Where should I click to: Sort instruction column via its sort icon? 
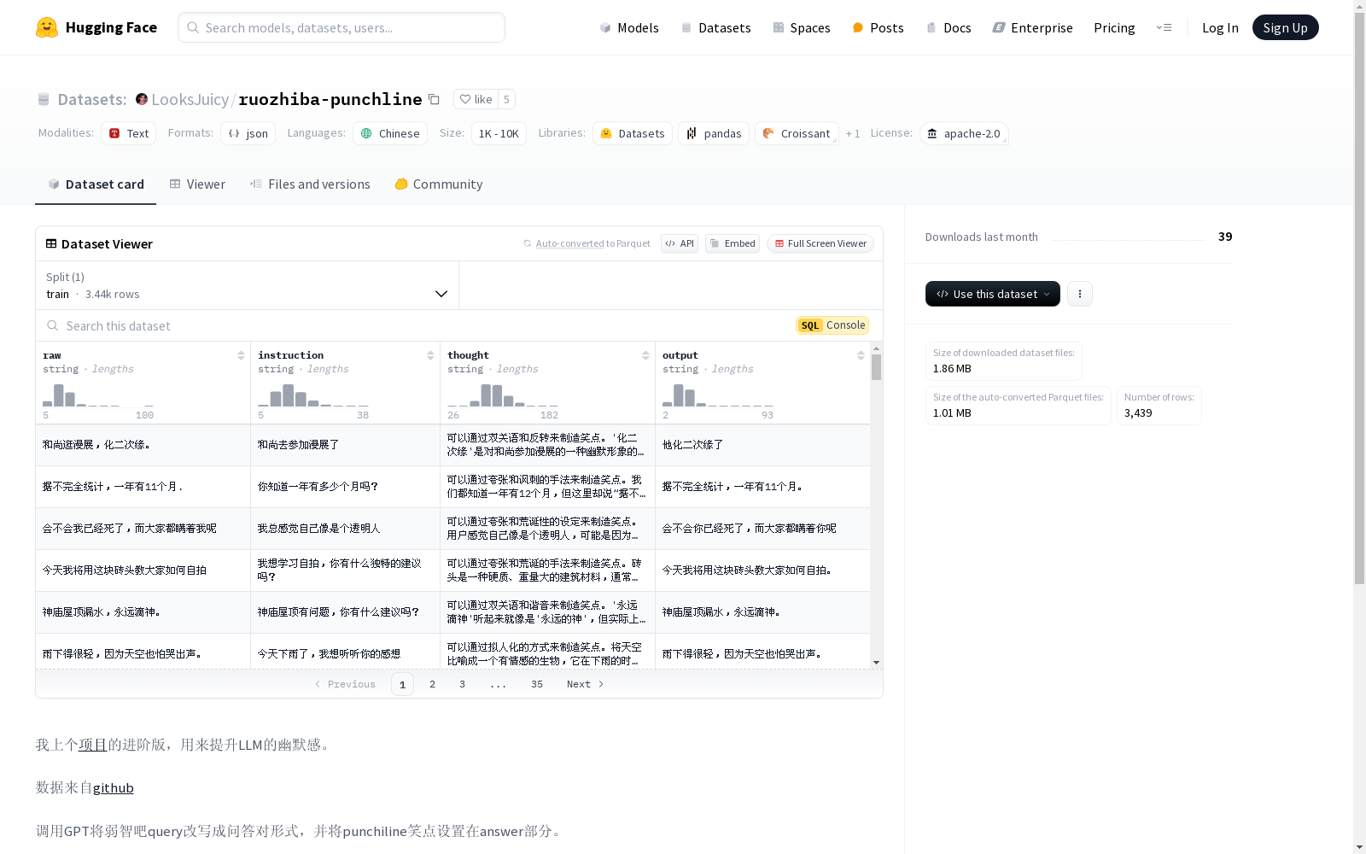(430, 355)
